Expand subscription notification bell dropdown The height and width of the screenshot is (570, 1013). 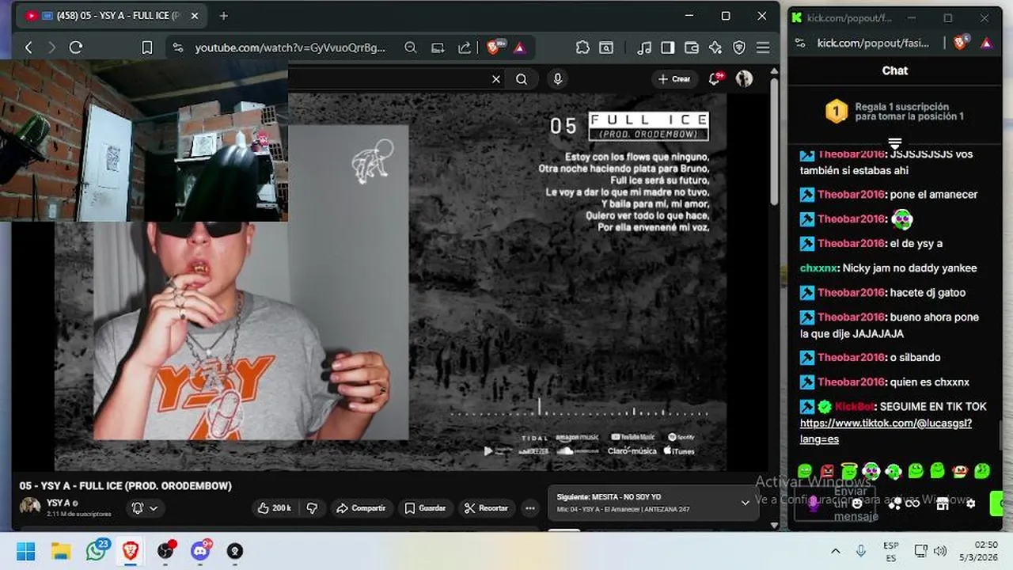click(x=145, y=508)
